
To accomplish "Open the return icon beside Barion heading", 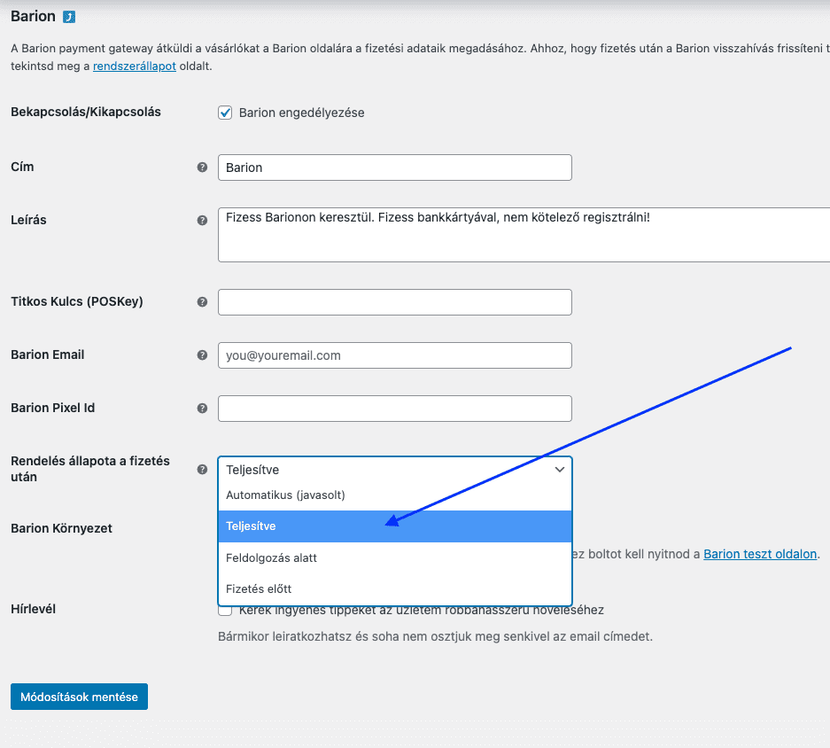I will coord(69,17).
